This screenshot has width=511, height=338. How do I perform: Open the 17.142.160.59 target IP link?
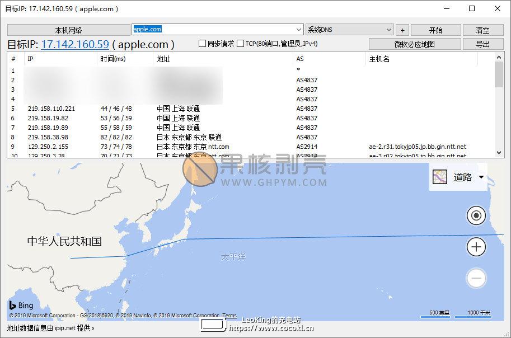click(x=76, y=44)
